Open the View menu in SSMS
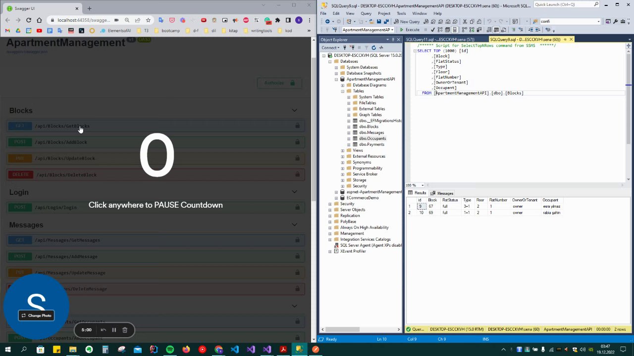The width and height of the screenshot is (634, 356). tap(350, 13)
